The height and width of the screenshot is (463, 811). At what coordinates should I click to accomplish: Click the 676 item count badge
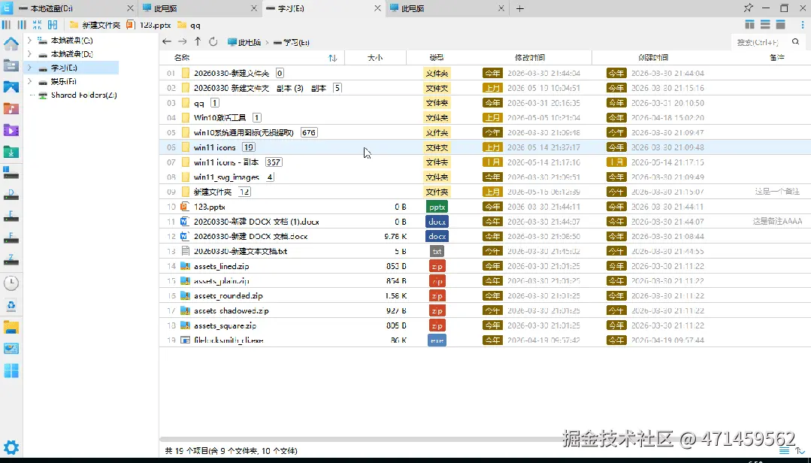point(309,132)
